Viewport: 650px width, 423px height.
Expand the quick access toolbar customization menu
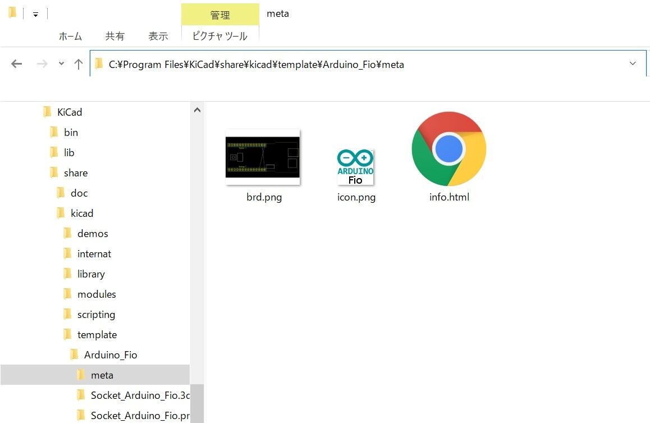35,13
